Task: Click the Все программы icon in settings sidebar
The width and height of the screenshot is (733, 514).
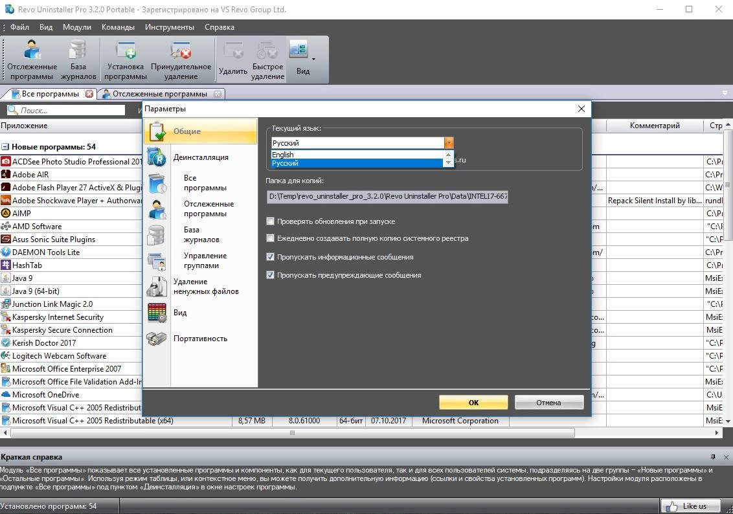Action: (157, 183)
